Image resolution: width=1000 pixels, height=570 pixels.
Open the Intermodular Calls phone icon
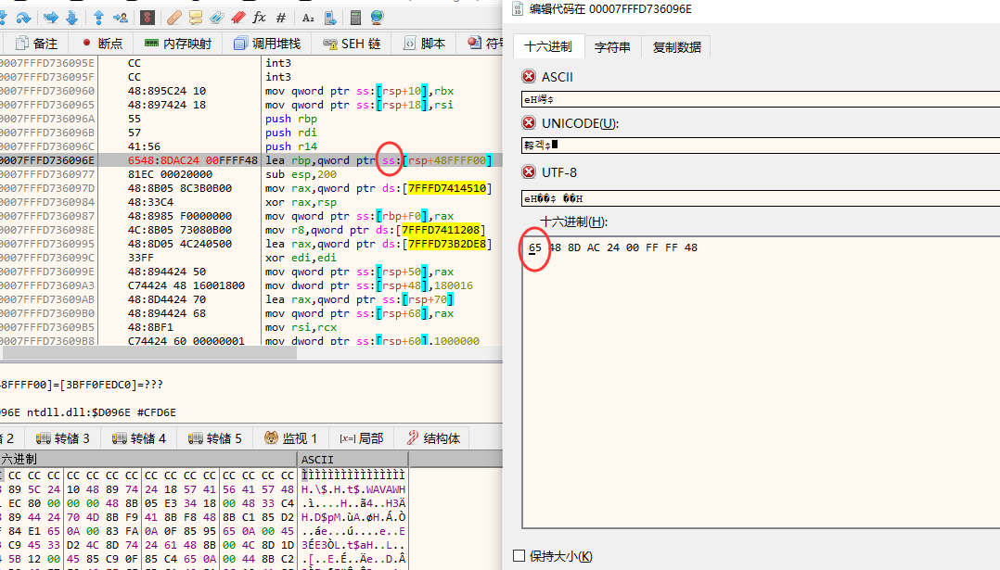tap(329, 18)
